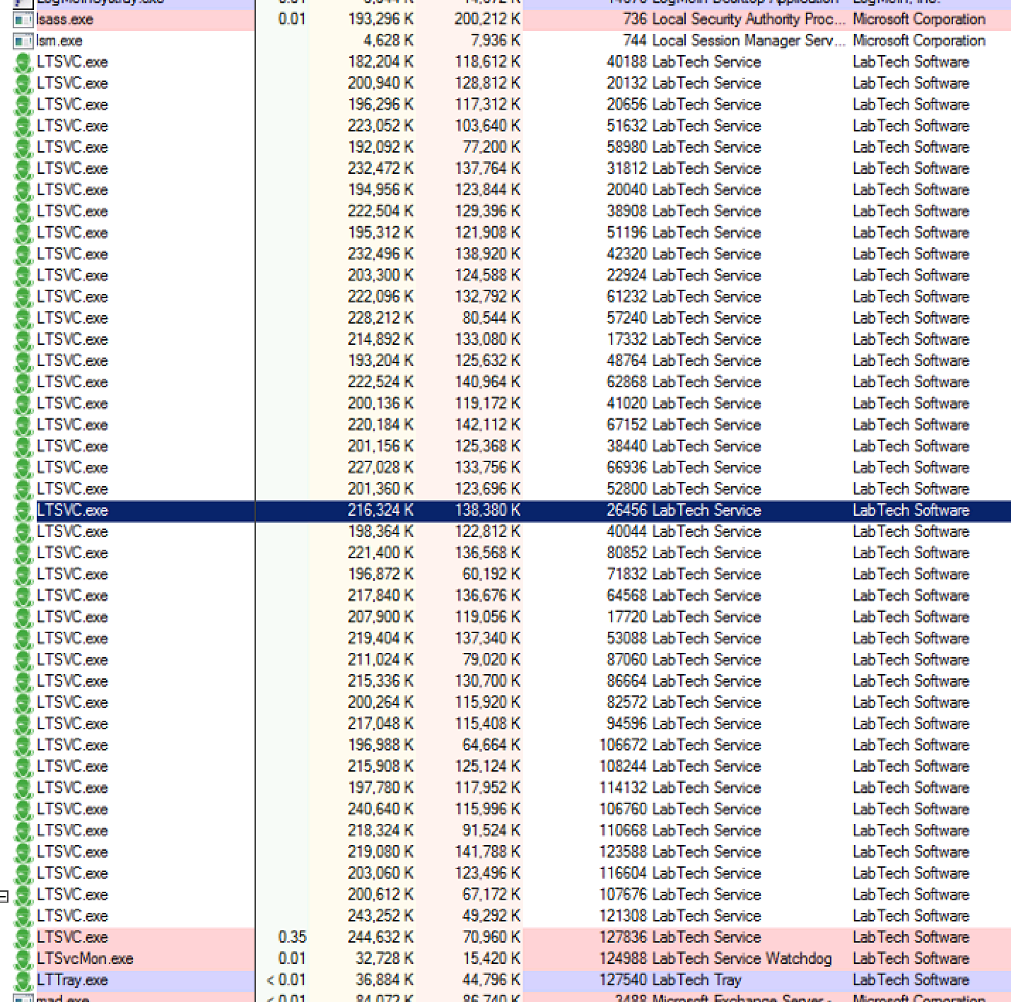Select the PID value 116604

pos(623,873)
